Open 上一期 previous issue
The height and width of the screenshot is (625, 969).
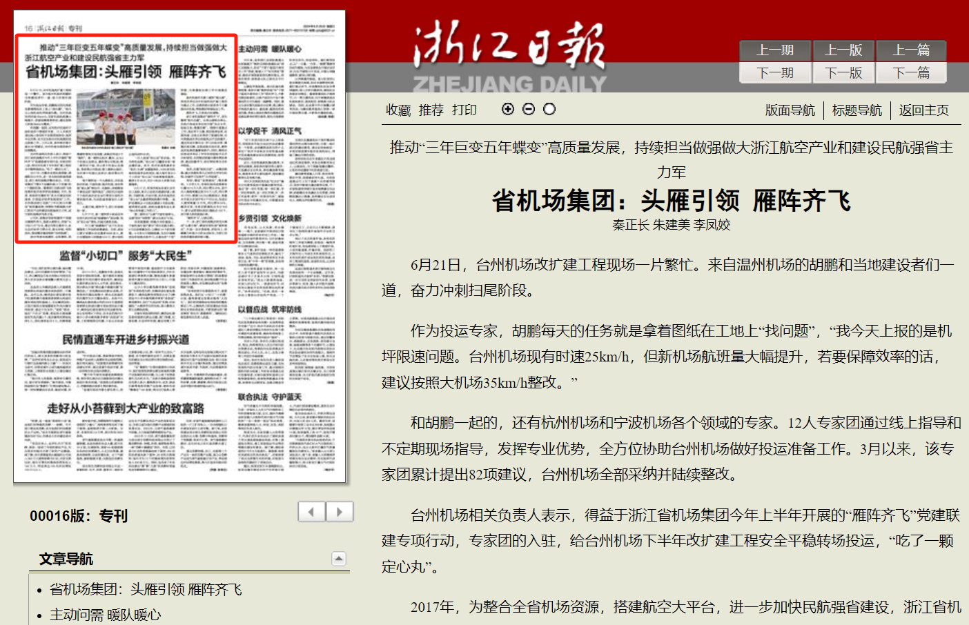pos(775,50)
